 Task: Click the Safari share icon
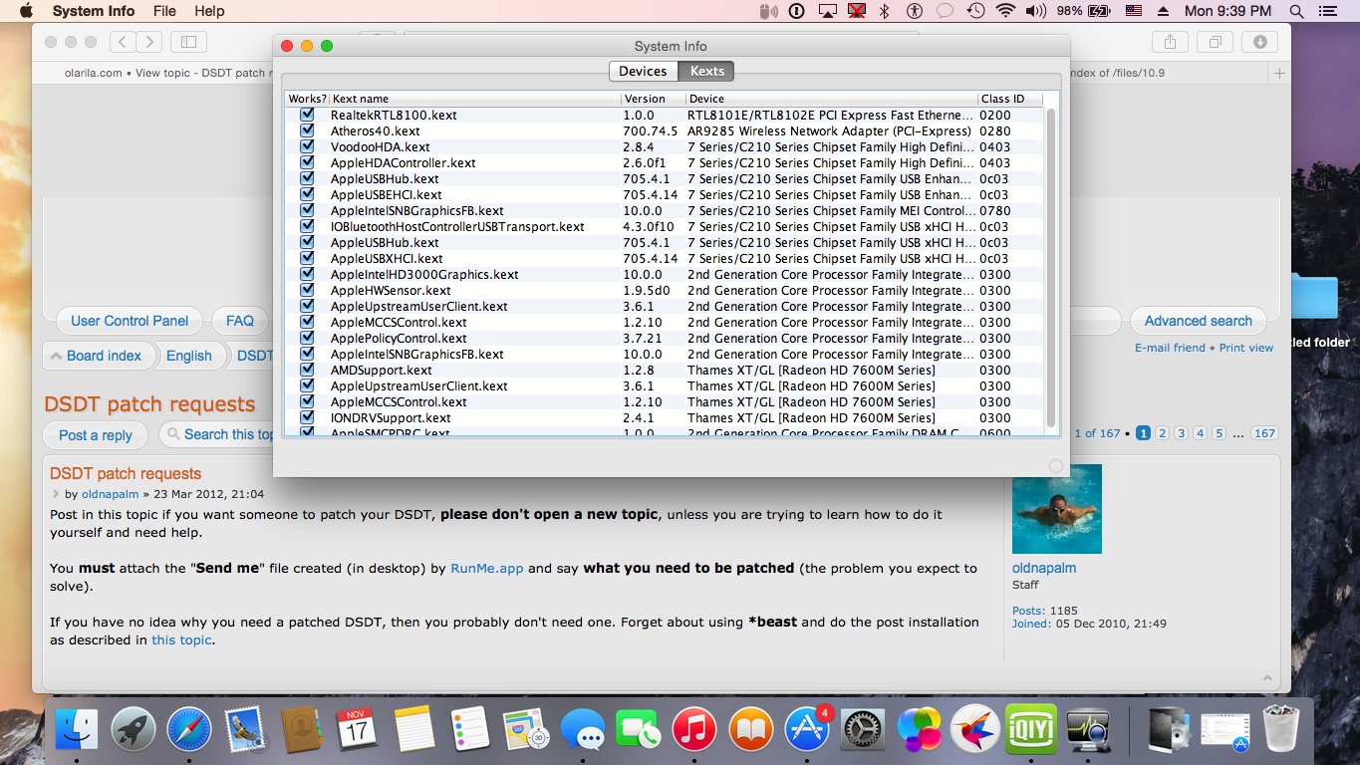(x=1170, y=42)
